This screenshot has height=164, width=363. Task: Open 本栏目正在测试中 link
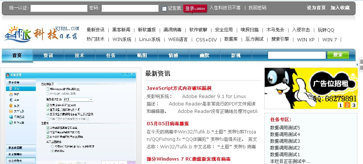[x=290, y=161]
